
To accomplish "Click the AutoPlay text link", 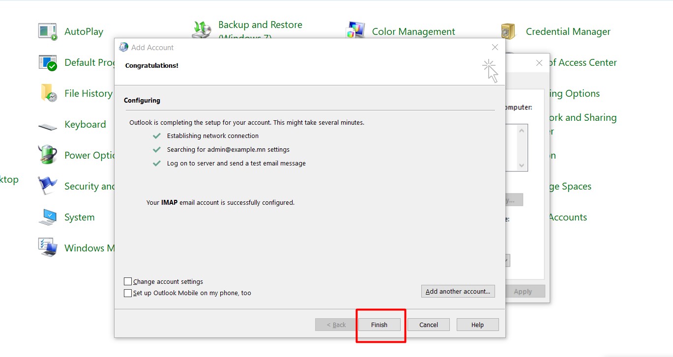I will 84,31.
